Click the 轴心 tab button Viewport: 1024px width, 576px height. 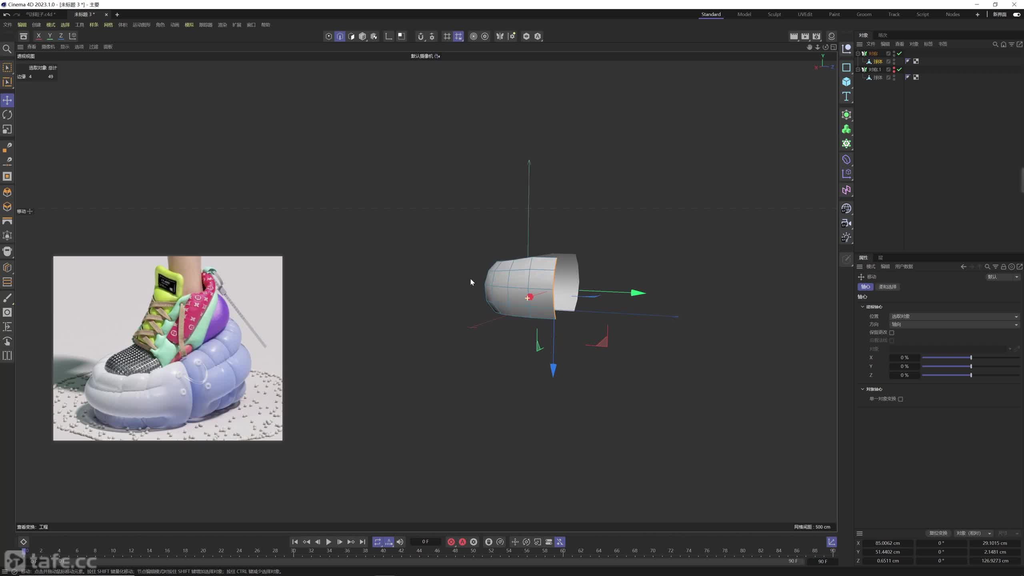coord(865,287)
